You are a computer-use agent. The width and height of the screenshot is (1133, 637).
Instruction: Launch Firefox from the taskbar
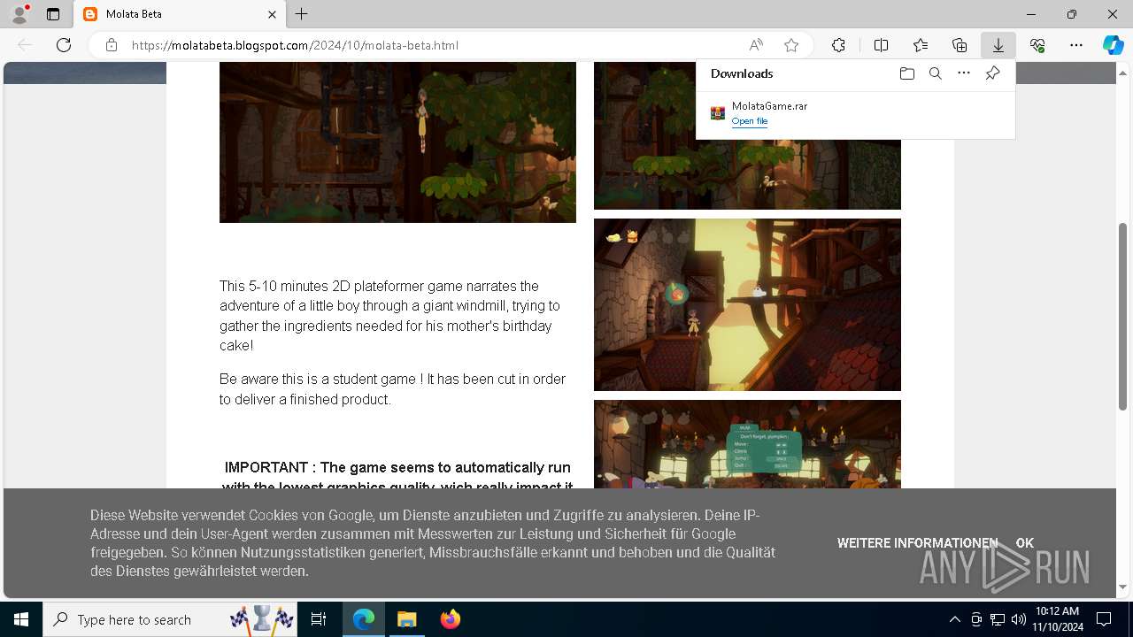451,619
